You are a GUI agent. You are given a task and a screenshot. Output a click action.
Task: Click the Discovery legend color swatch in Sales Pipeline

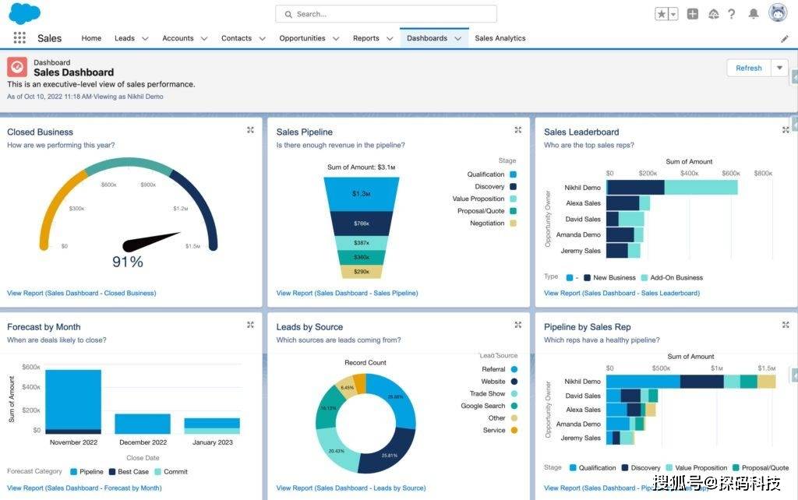pos(513,187)
